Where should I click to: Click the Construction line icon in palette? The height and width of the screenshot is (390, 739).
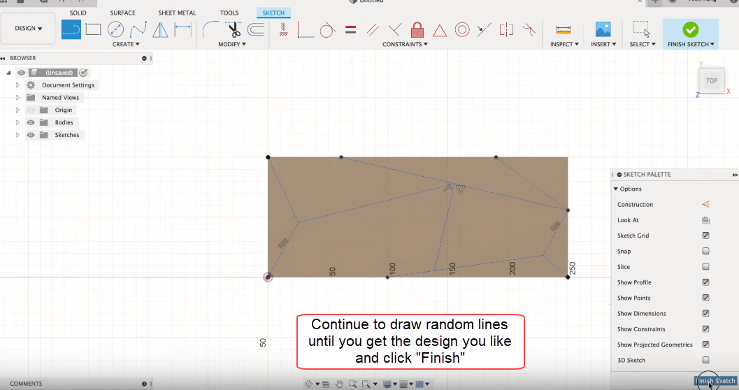click(x=705, y=204)
